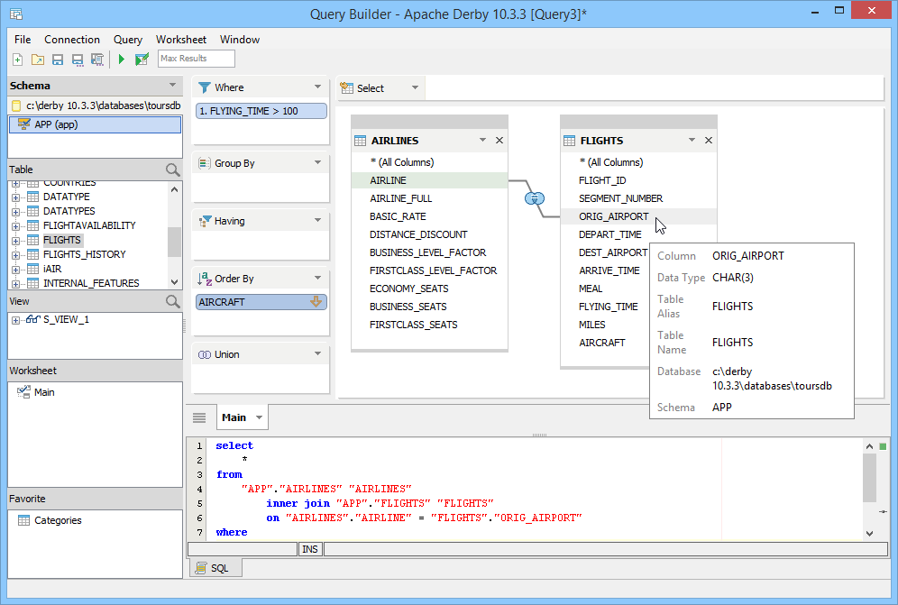This screenshot has width=898, height=605.
Task: Save the current query with the disk icon
Action: (x=58, y=59)
